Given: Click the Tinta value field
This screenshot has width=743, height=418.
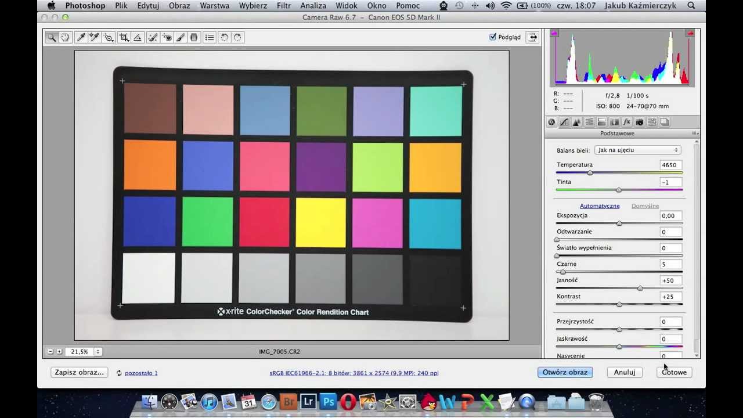Looking at the screenshot, I should click(670, 182).
